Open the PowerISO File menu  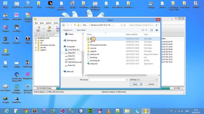(36, 23)
